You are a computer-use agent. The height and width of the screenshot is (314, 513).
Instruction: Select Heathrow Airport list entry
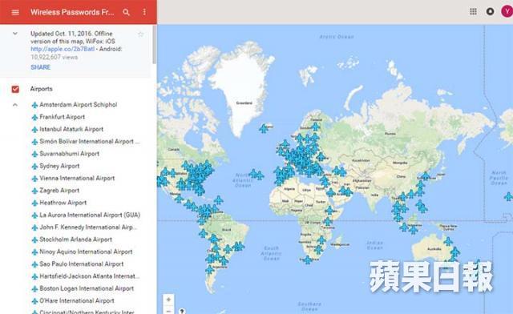[63, 203]
